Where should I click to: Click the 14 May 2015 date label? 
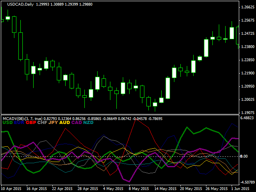[x=165, y=189]
